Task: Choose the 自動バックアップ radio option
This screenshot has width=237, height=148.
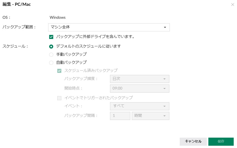Action: click(51, 62)
